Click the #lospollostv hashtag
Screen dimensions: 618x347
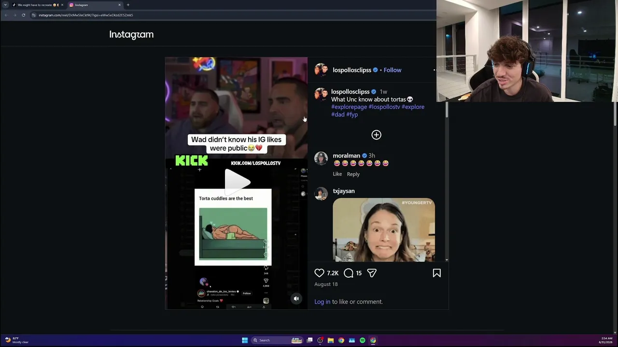click(x=384, y=107)
